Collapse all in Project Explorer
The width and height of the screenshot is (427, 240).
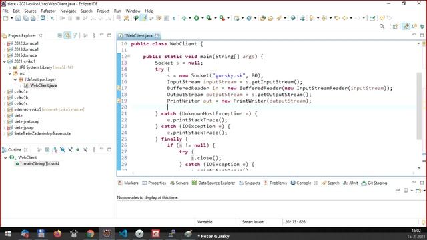(x=60, y=35)
